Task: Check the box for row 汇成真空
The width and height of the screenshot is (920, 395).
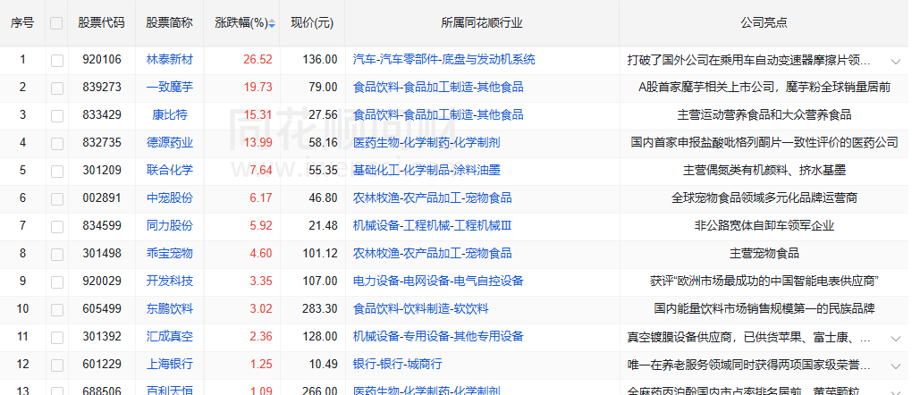Action: click(57, 338)
